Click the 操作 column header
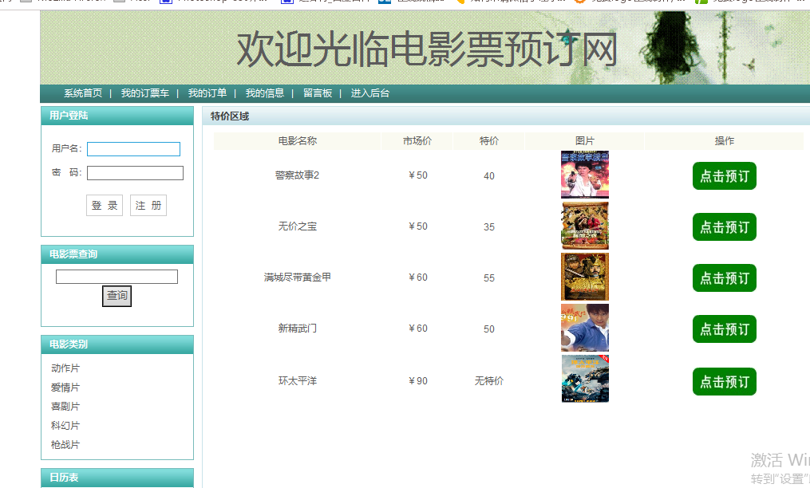Viewport: 810px width, 488px height. point(725,141)
